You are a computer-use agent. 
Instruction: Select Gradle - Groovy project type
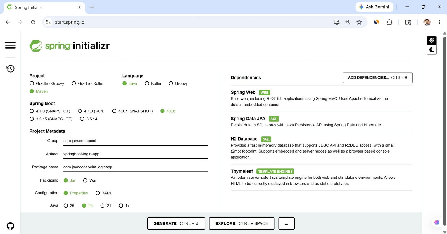click(47, 83)
